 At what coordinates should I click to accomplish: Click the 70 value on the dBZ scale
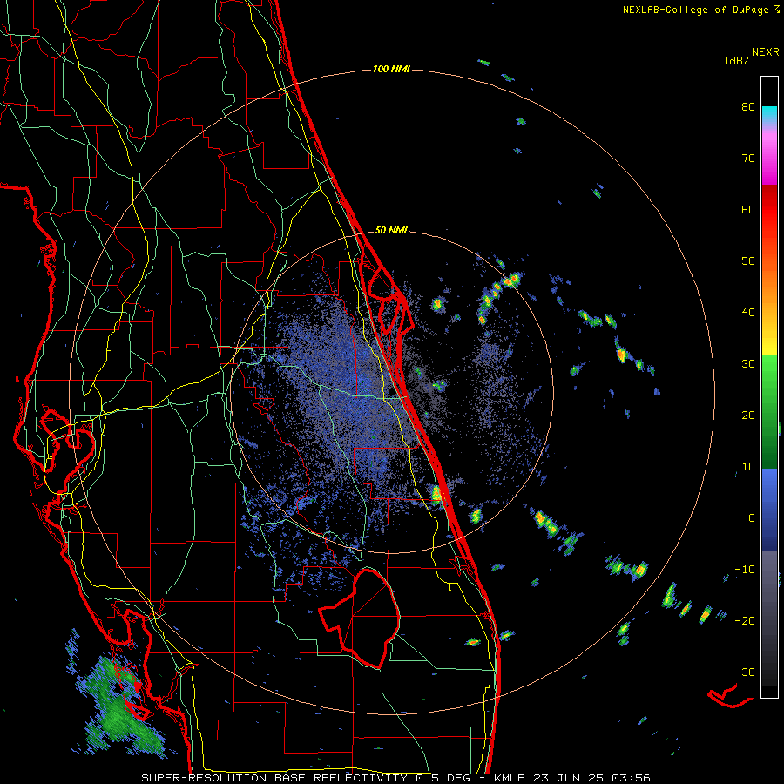(x=748, y=159)
